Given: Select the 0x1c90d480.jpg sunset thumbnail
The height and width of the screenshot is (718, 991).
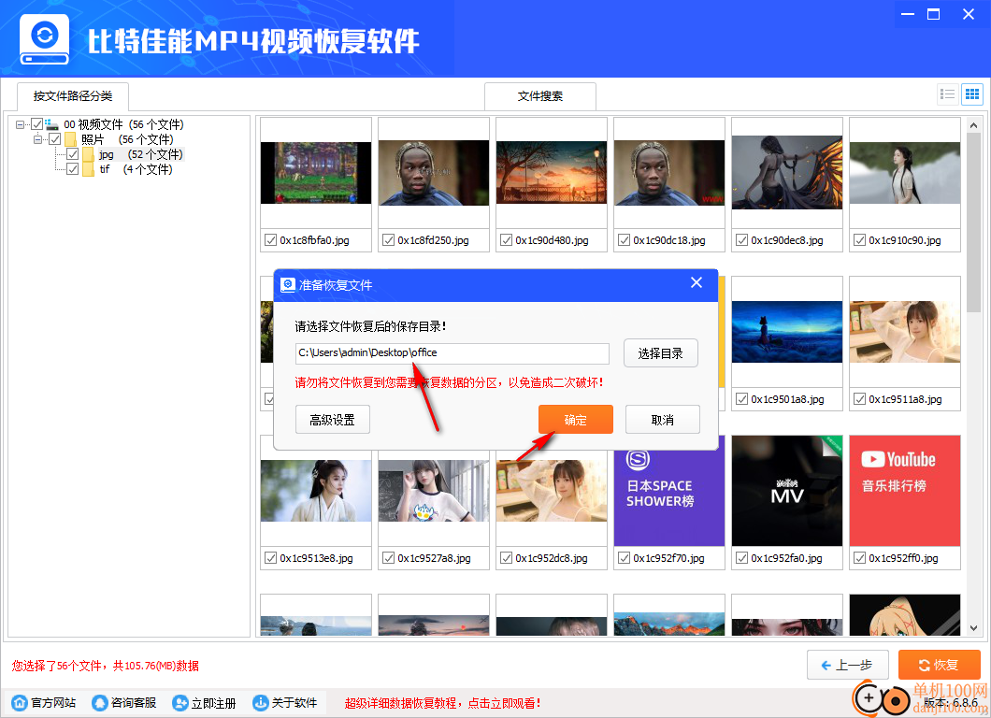Looking at the screenshot, I should (x=551, y=173).
